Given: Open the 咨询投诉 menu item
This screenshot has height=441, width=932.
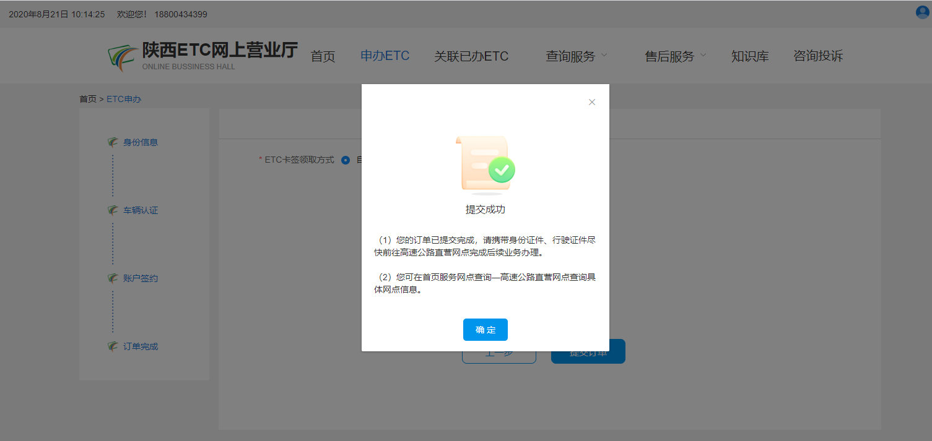Looking at the screenshot, I should coord(818,56).
